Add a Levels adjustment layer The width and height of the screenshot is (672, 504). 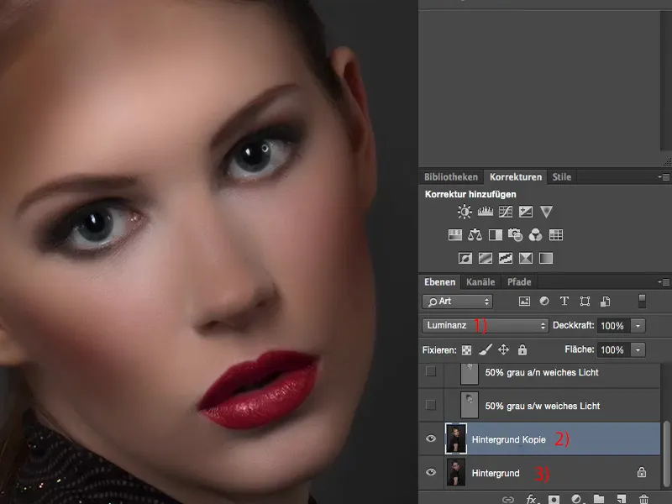pos(485,213)
